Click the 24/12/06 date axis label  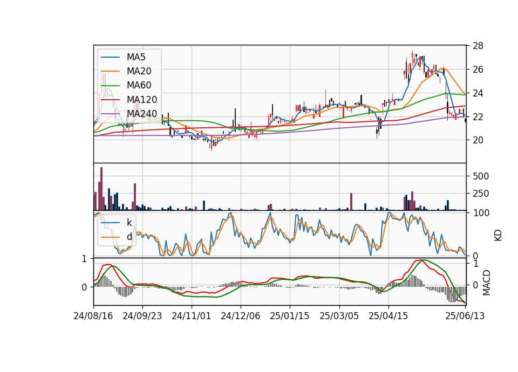point(241,316)
